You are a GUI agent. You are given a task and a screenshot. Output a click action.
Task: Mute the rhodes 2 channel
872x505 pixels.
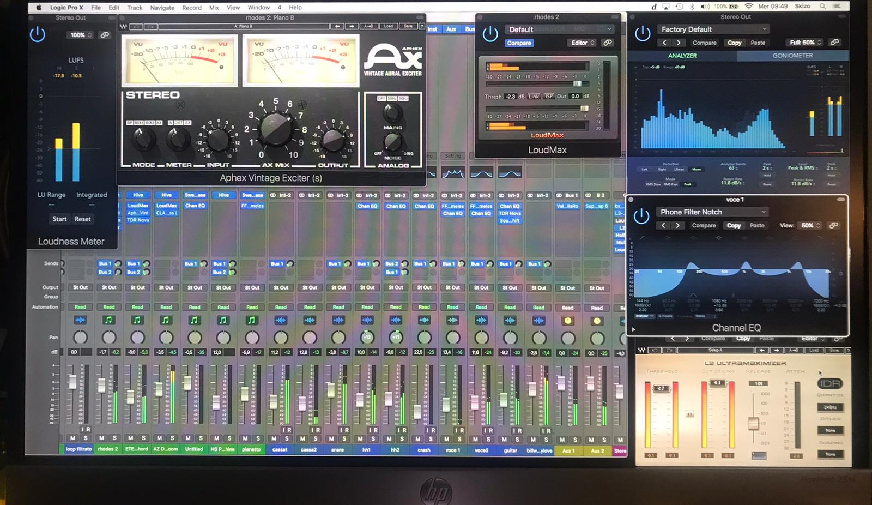tap(101, 438)
